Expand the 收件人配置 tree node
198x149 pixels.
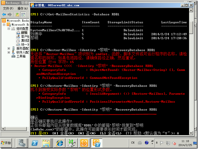[x=9, y=52]
